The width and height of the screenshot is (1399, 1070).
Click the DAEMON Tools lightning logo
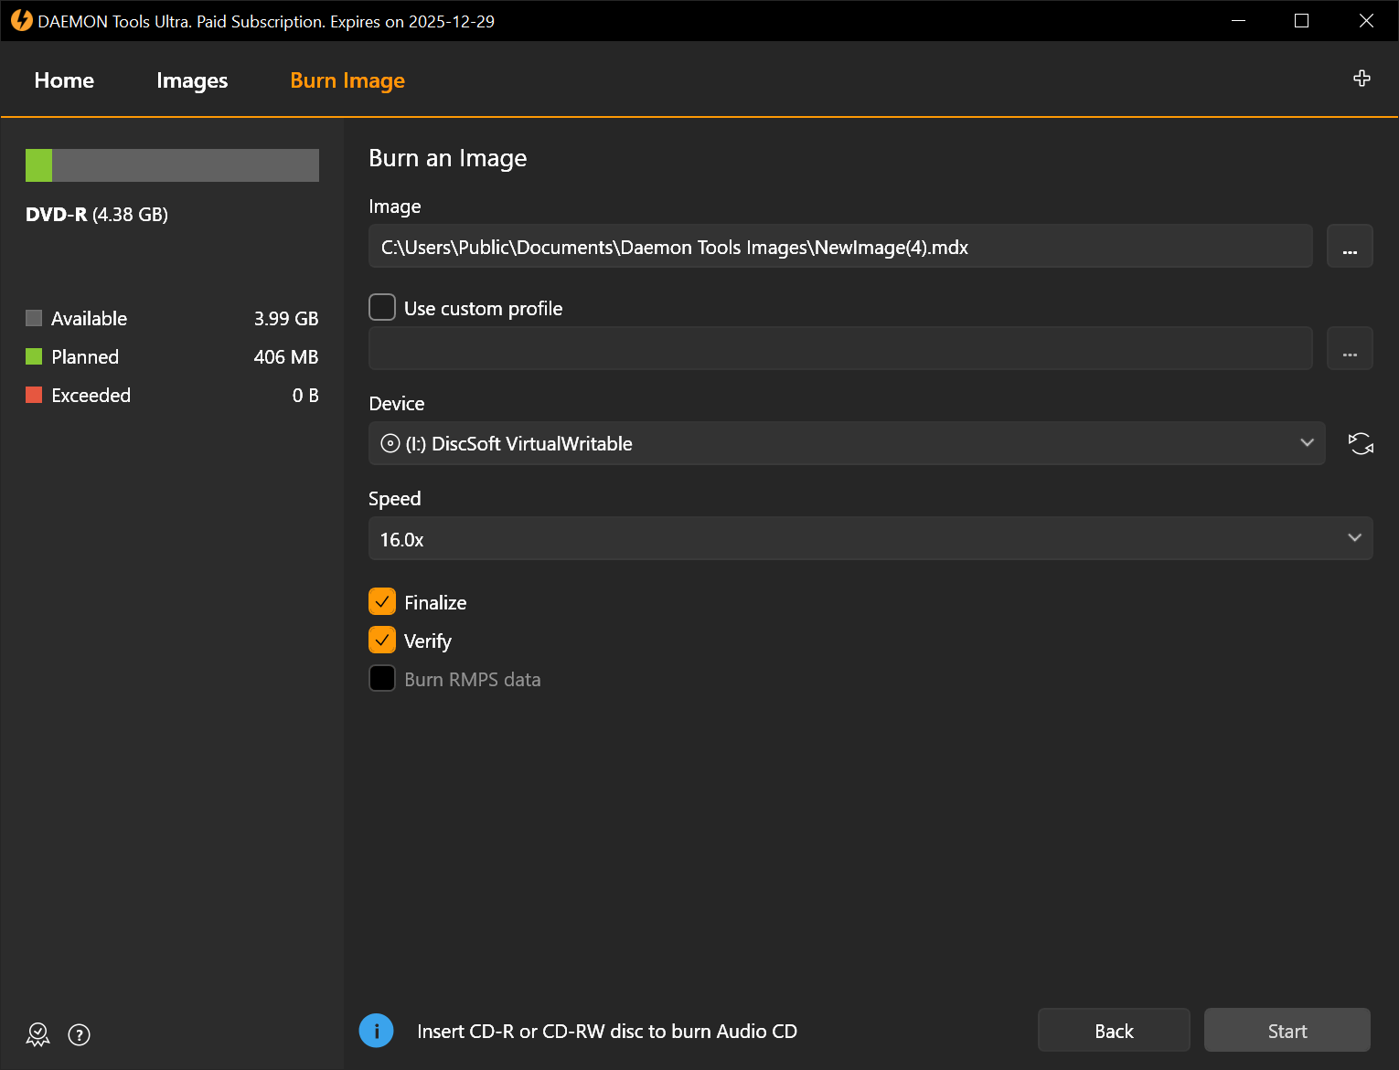21,21
